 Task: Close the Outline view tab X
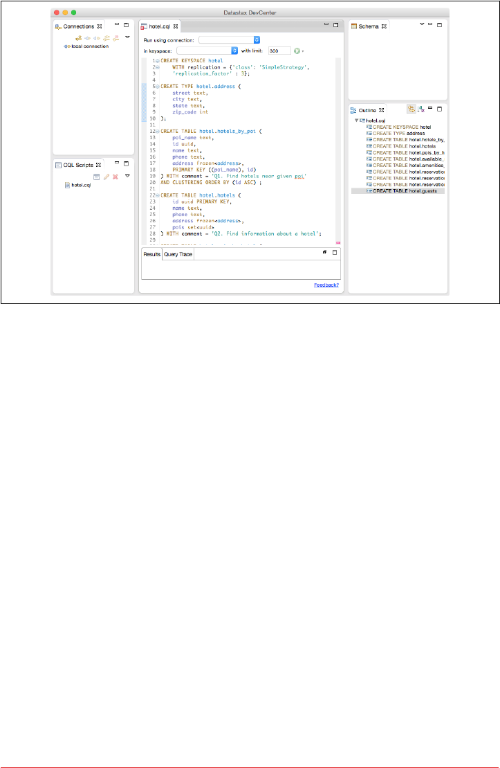[x=382, y=110]
